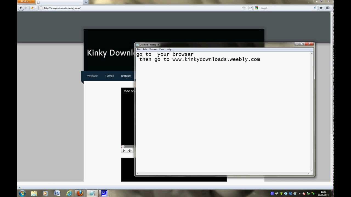
Task: Maximize the Notepad window
Action: 302,44
